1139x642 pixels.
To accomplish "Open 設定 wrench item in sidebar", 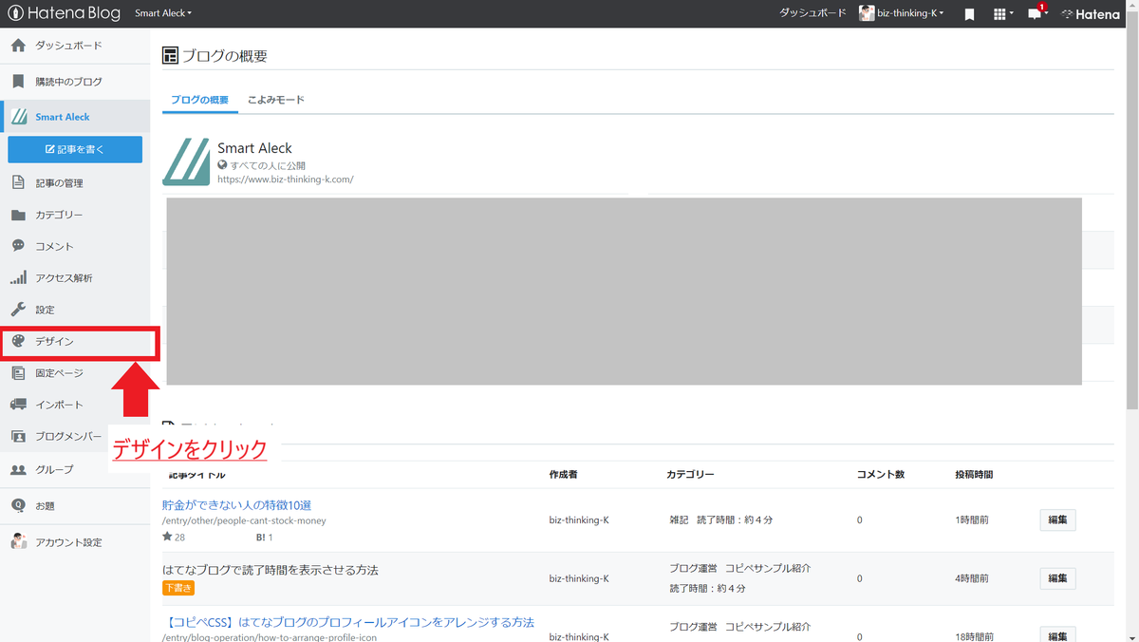I will 75,310.
